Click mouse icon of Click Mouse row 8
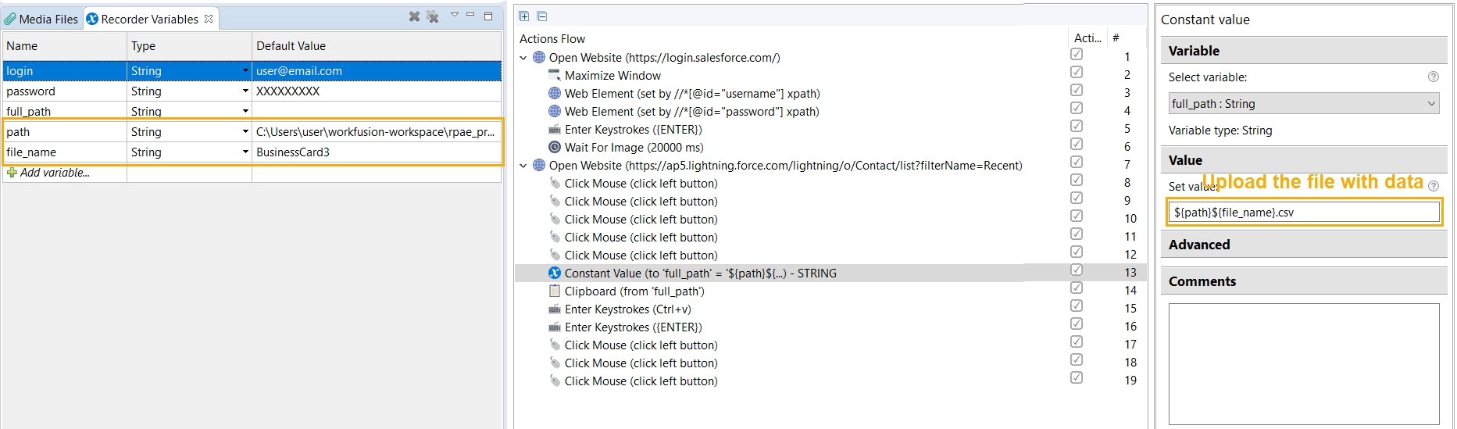Image resolution: width=1457 pixels, height=429 pixels. (555, 183)
